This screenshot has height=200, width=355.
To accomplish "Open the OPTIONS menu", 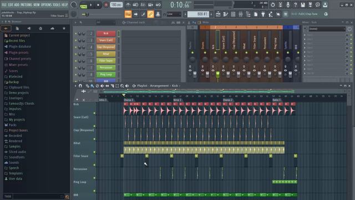I will point(46,4).
